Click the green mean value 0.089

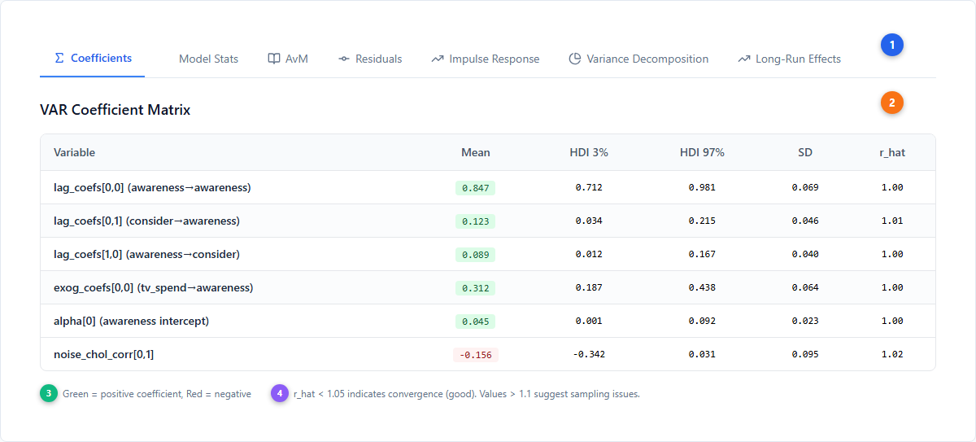[476, 255]
